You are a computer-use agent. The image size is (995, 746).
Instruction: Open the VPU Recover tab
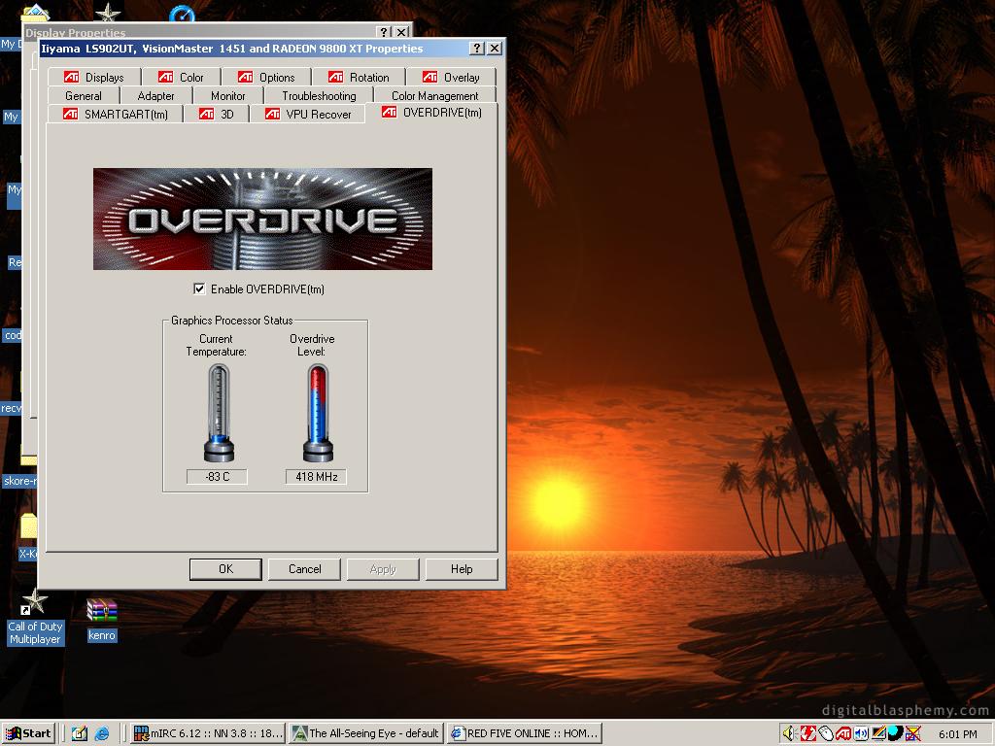tap(308, 115)
